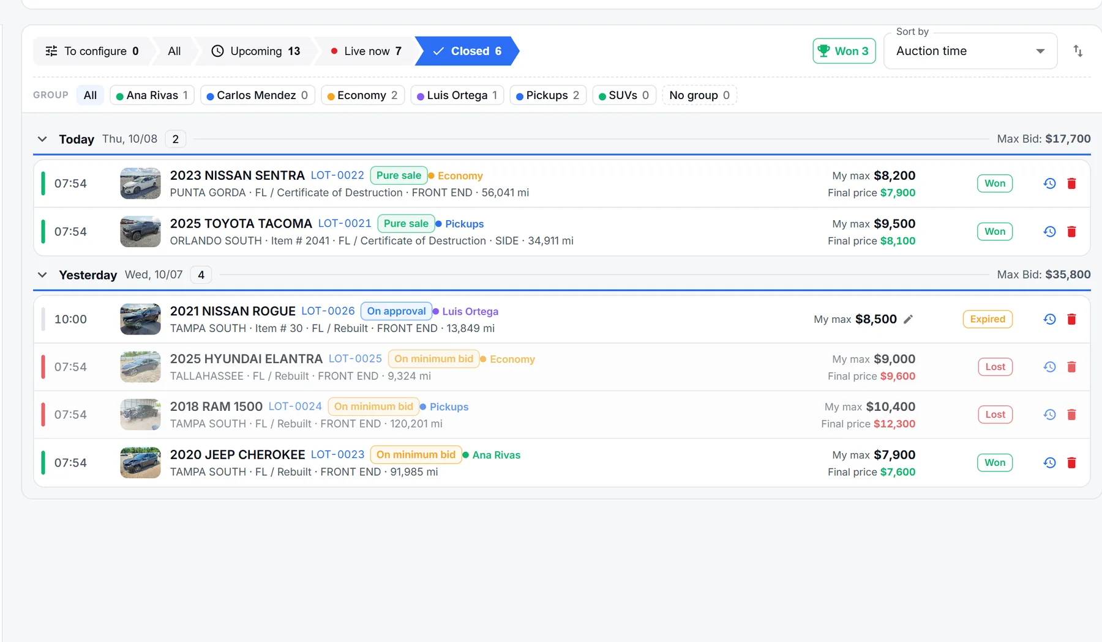This screenshot has height=642, width=1102.
Task: Open history for 2025 Toyota Tacoma
Action: 1049,232
